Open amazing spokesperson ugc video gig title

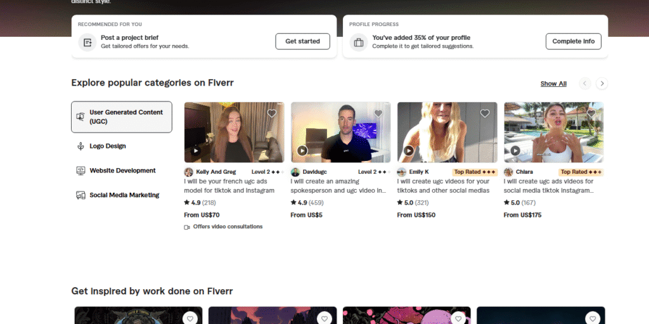click(x=338, y=186)
